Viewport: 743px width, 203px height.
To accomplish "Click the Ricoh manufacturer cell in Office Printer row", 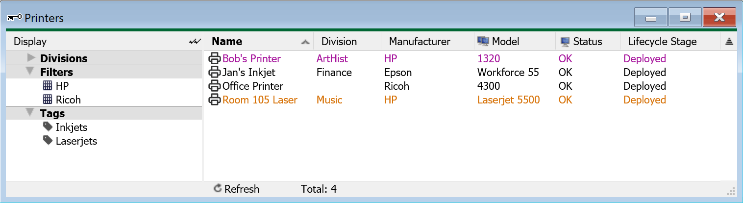I will pos(396,86).
